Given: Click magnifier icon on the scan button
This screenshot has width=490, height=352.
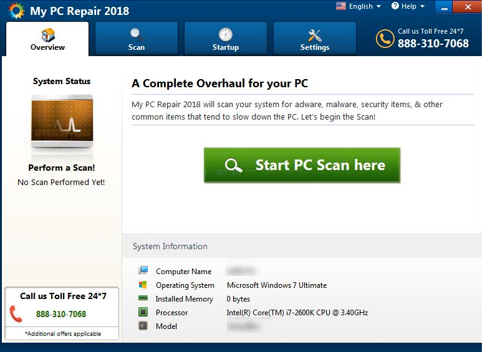Looking at the screenshot, I should pyautogui.click(x=234, y=165).
